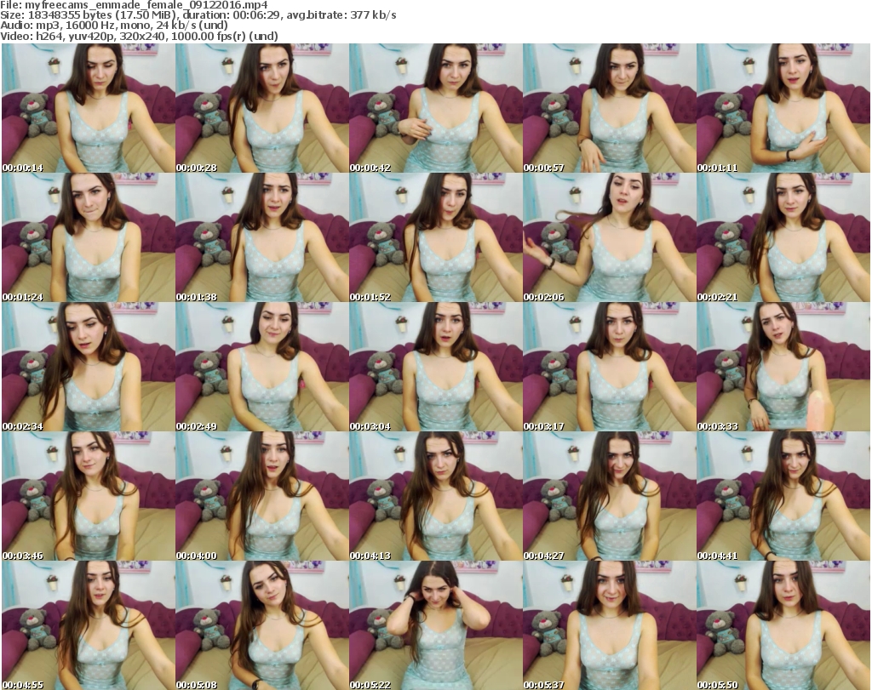The width and height of the screenshot is (872, 690).
Task: Select the 00:03:04 frame
Action: pos(434,367)
